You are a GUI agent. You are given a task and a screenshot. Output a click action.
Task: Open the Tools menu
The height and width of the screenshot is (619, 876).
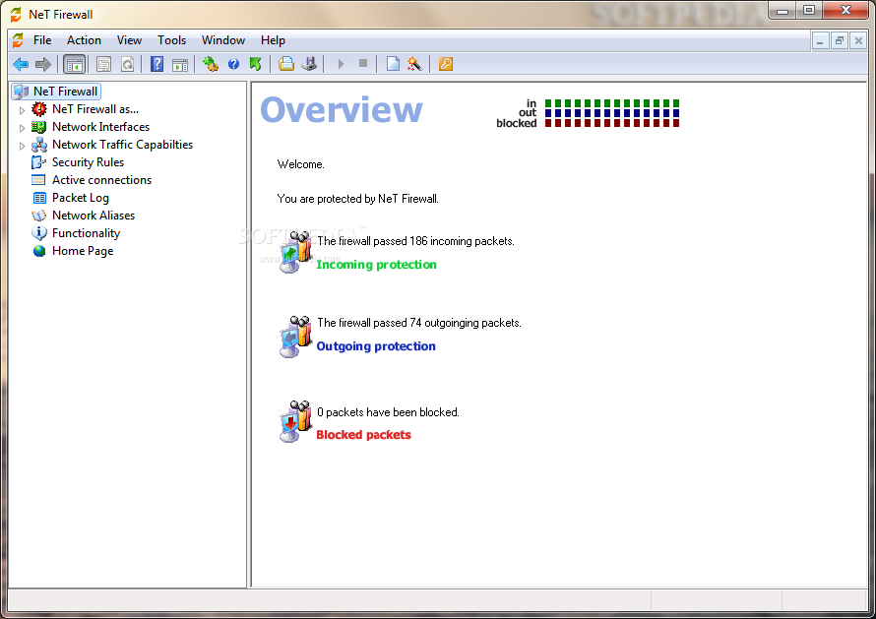tap(171, 40)
